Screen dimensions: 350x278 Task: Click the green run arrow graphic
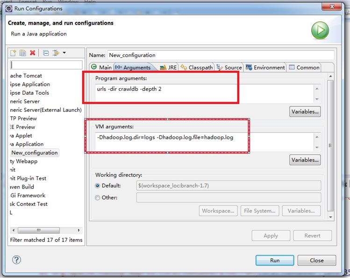pos(320,30)
